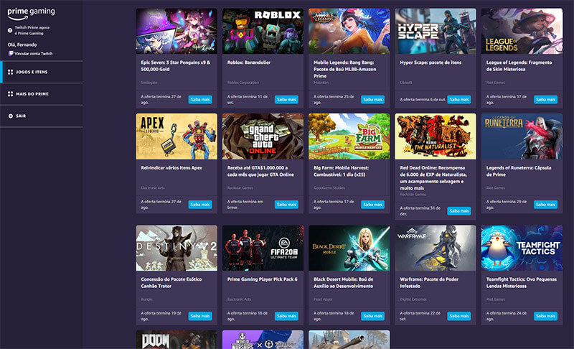The height and width of the screenshot is (349, 574).
Task: Click the Vincular conta Twitch link
Action: (34, 53)
